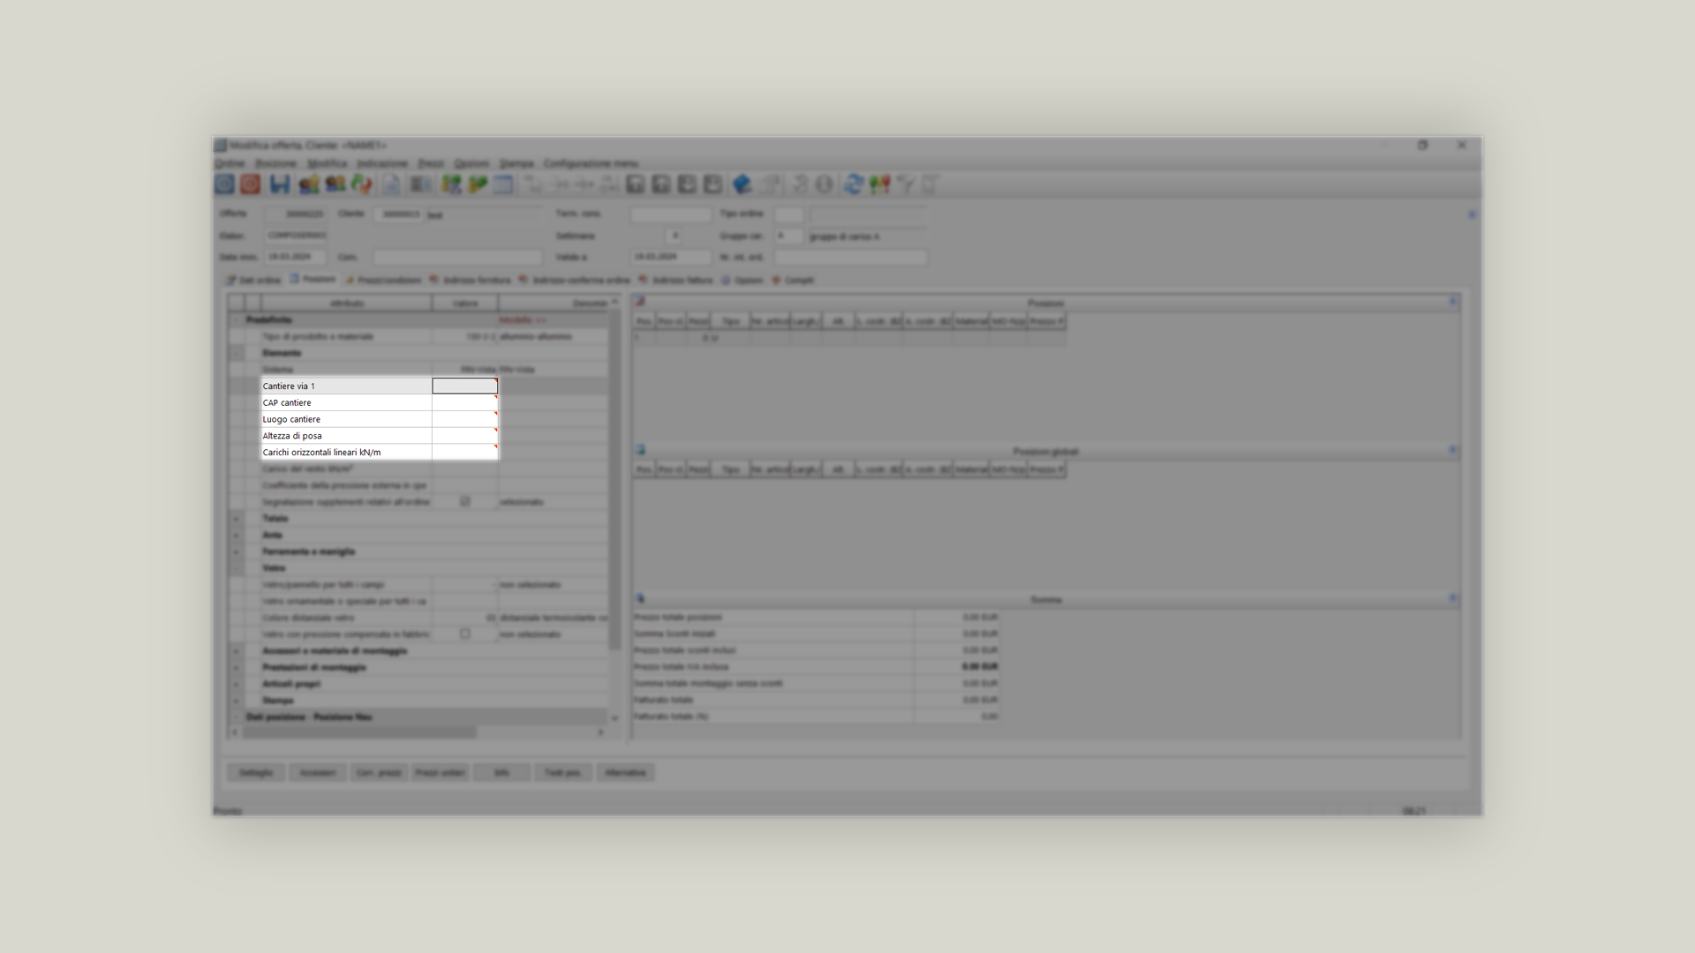
Task: Click the value field for Carichi orizzontali lineari
Action: pyautogui.click(x=465, y=452)
